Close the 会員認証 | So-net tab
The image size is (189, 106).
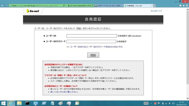click(152, 6)
